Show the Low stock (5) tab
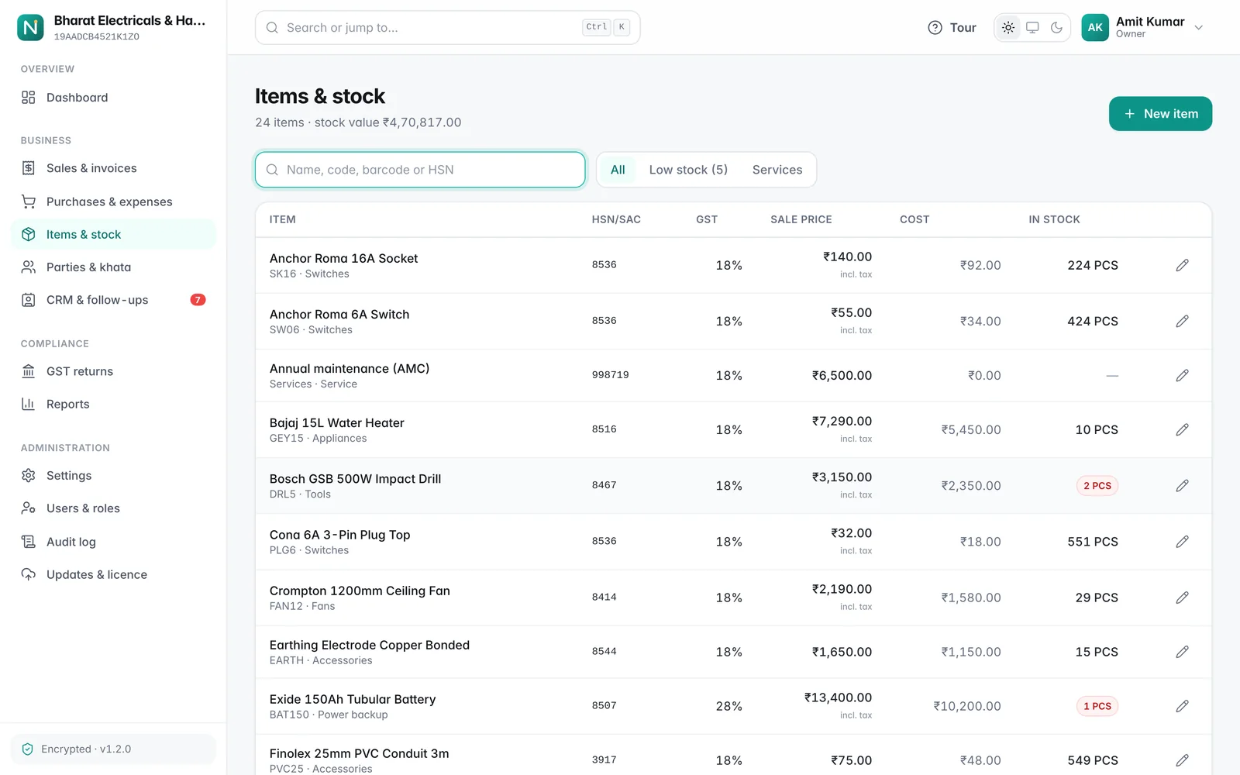The width and height of the screenshot is (1240, 775). [688, 170]
